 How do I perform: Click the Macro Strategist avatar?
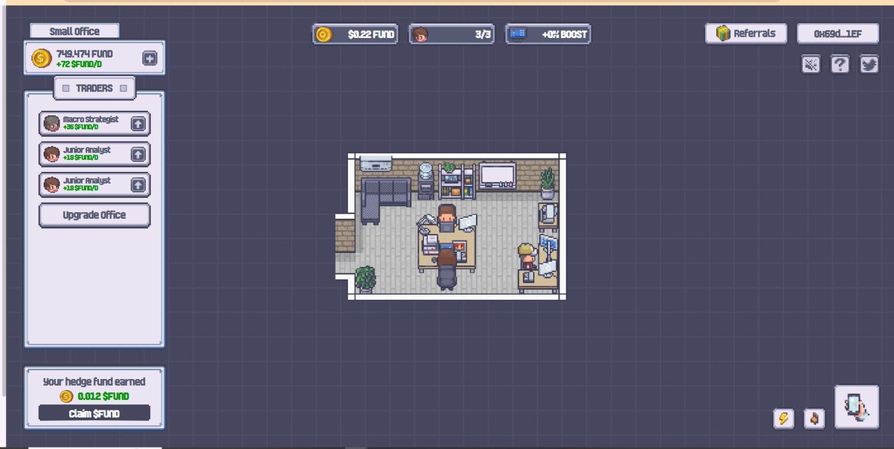coord(51,124)
